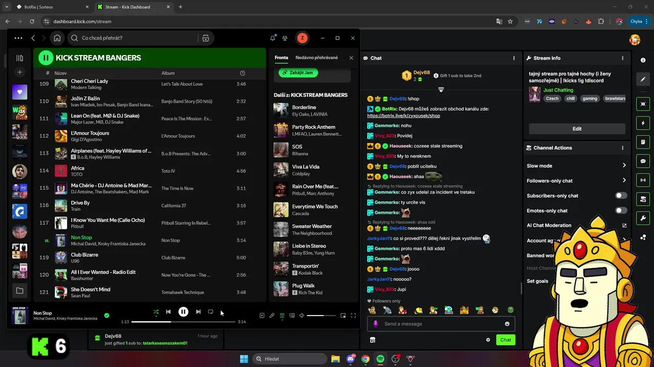The image size is (654, 367).
Task: Click the Zahájit Jam button
Action: [x=298, y=72]
